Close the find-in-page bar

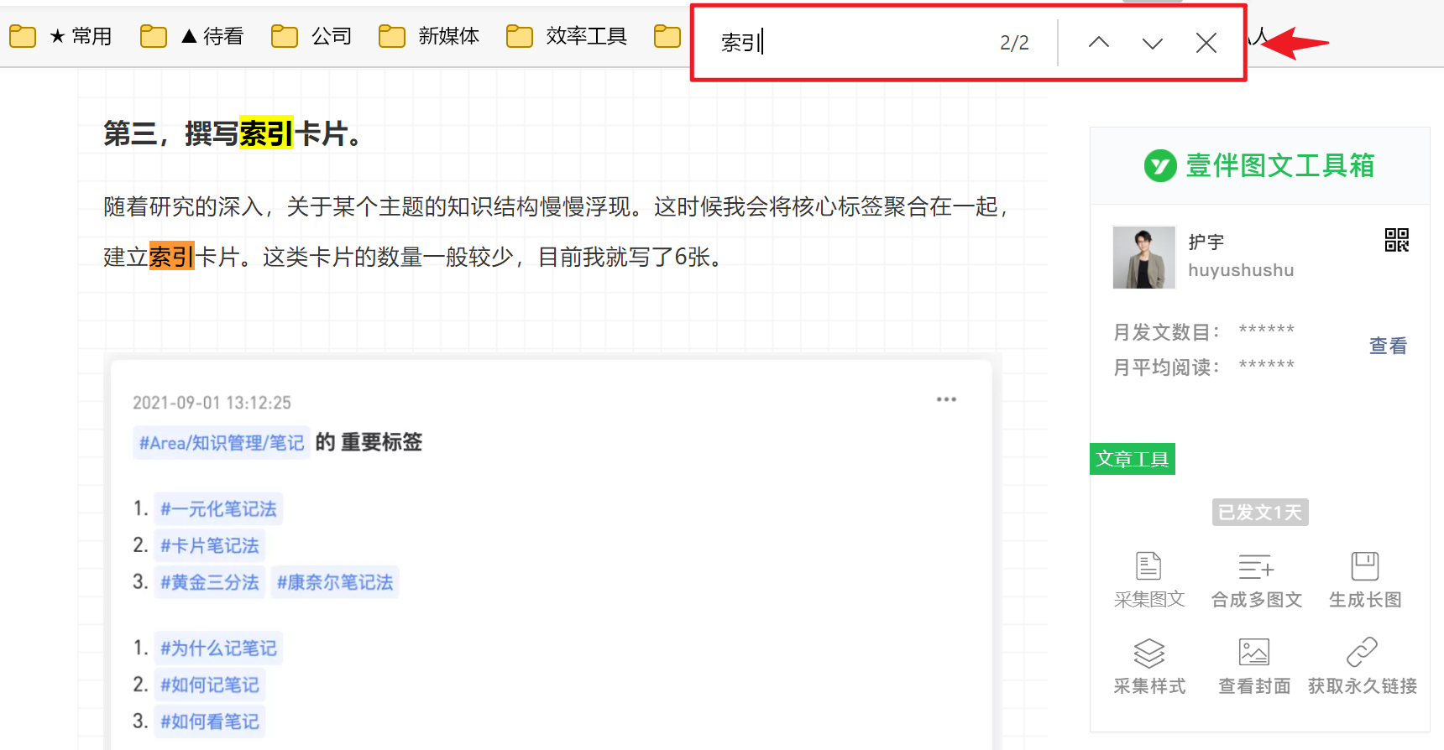[1206, 43]
